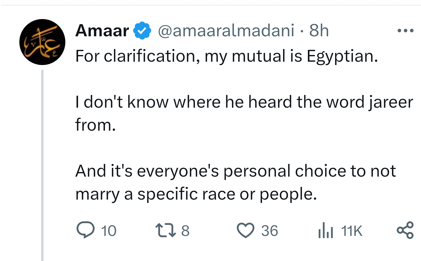Click the vertical thread connector line
Screen dimensions: 421x261
coord(42,165)
